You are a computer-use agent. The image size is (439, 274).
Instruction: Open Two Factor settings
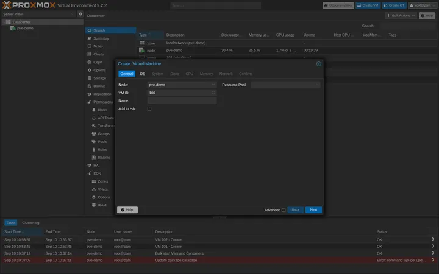(x=106, y=126)
